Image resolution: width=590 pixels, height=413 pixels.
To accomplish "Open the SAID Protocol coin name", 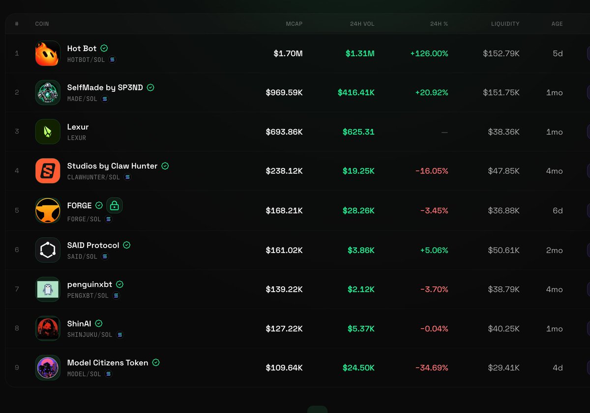I will pos(93,245).
